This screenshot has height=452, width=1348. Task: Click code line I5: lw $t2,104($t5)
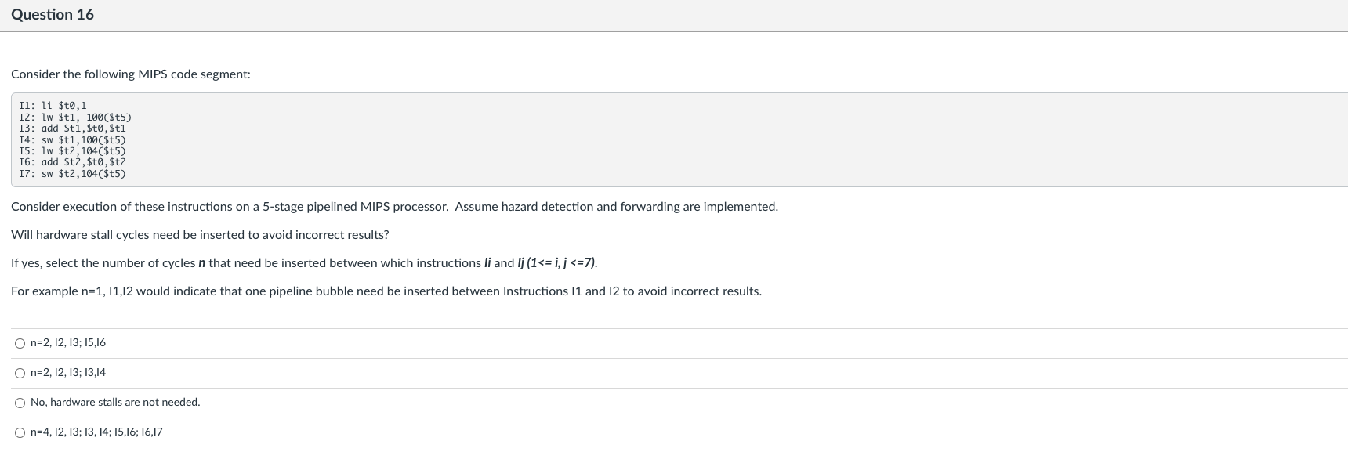(x=72, y=150)
